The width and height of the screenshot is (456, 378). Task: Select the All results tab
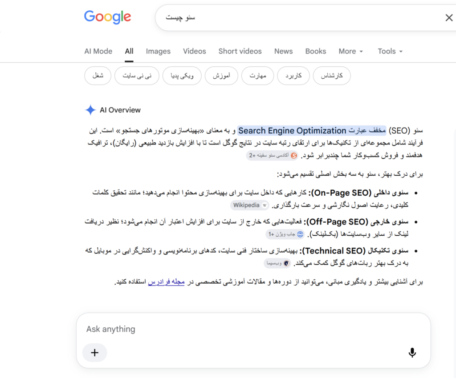click(129, 52)
